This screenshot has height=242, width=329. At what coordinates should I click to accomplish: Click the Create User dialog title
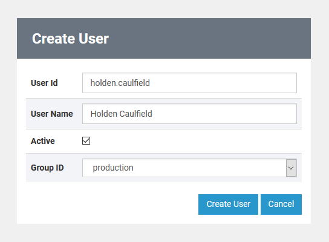pos(70,39)
